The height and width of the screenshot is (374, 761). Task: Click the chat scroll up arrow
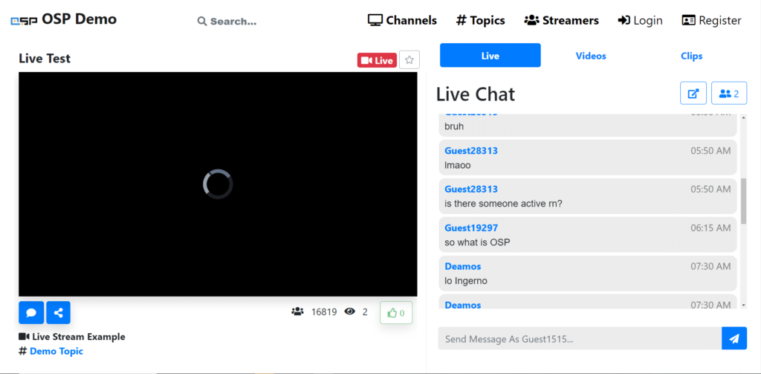pyautogui.click(x=743, y=118)
